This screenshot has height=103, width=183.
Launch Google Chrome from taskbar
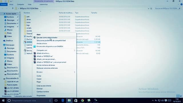[82, 100]
